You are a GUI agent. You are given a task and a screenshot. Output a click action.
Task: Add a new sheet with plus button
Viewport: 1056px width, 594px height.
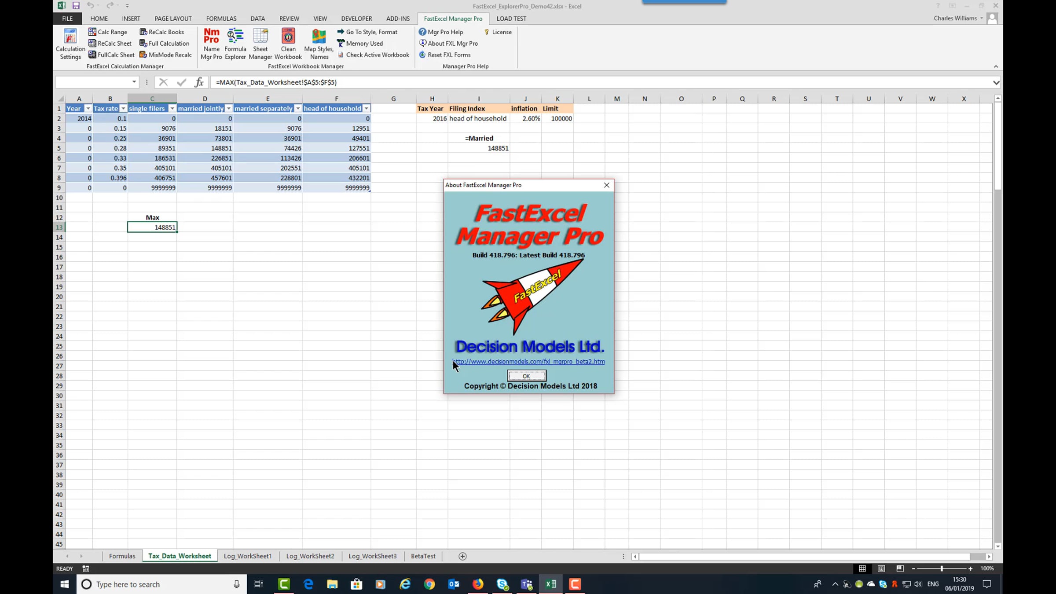[462, 557]
